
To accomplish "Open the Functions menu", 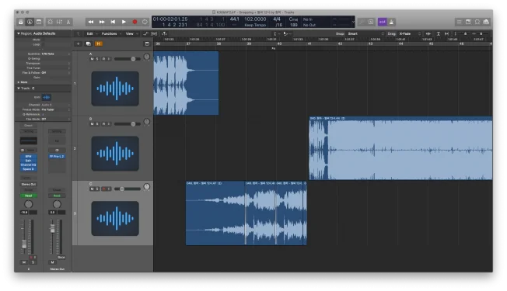I will [x=110, y=33].
